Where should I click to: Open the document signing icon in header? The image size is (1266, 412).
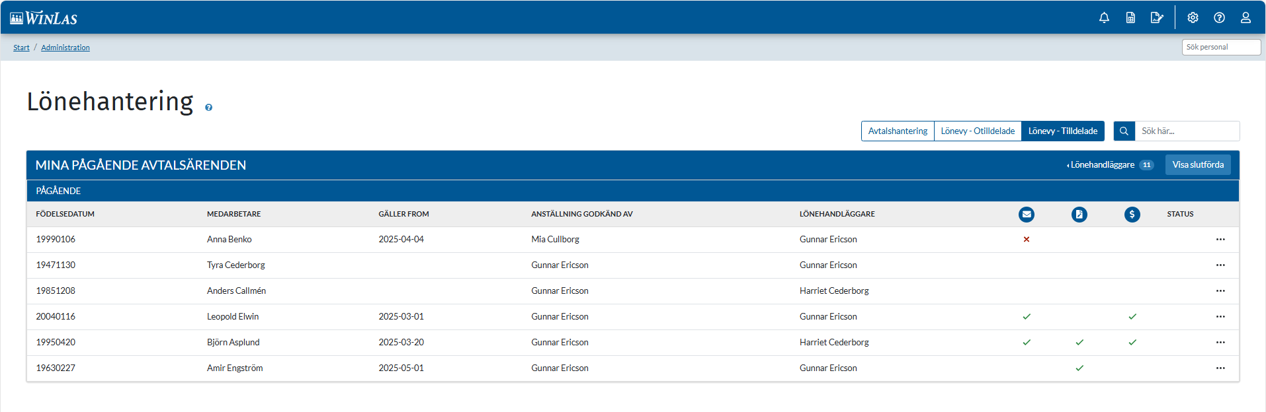[1156, 18]
